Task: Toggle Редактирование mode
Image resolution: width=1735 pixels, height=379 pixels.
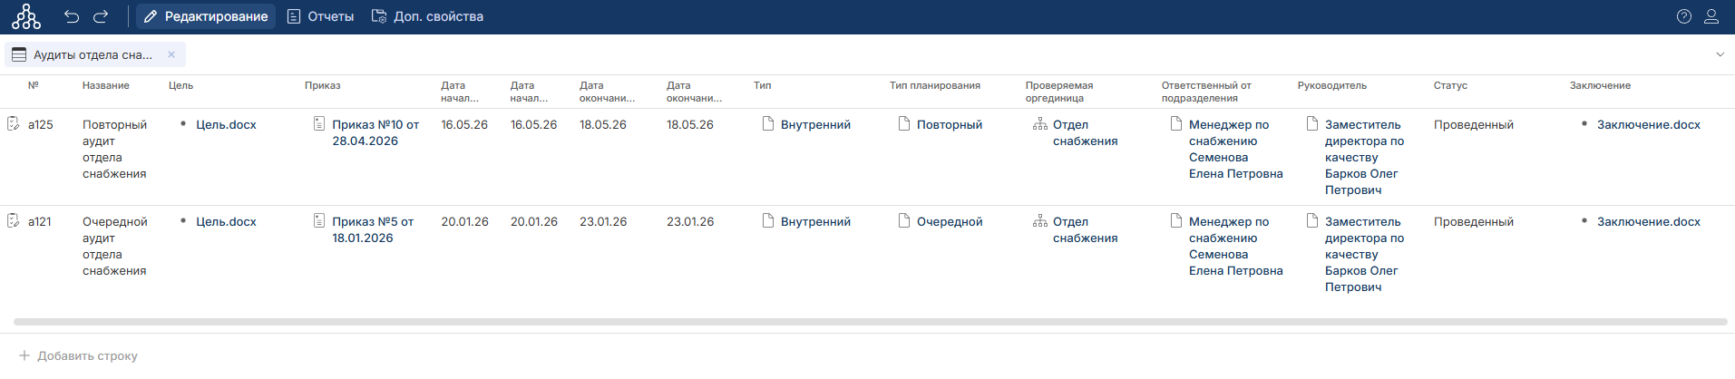Action: (206, 16)
